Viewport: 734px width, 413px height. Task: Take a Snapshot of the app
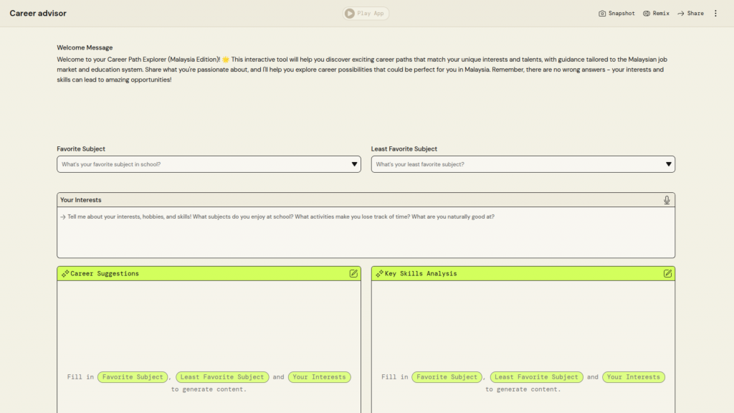point(616,14)
